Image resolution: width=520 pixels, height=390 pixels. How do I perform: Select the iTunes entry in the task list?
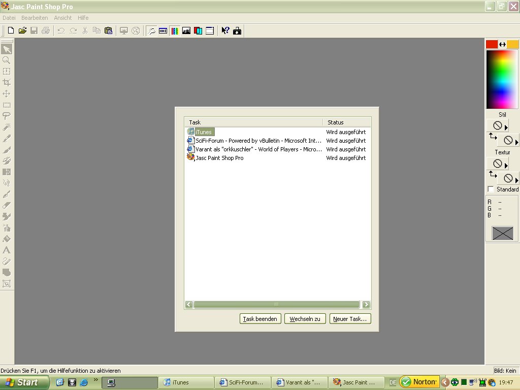pyautogui.click(x=277, y=132)
